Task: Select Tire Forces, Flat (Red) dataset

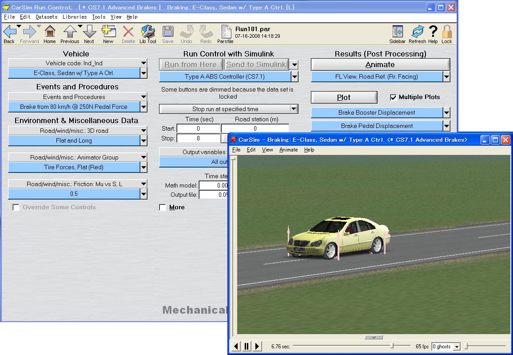Action: pyautogui.click(x=74, y=167)
